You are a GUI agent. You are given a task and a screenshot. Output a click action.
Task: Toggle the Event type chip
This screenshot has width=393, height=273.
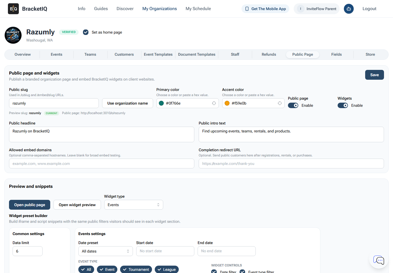click(107, 269)
